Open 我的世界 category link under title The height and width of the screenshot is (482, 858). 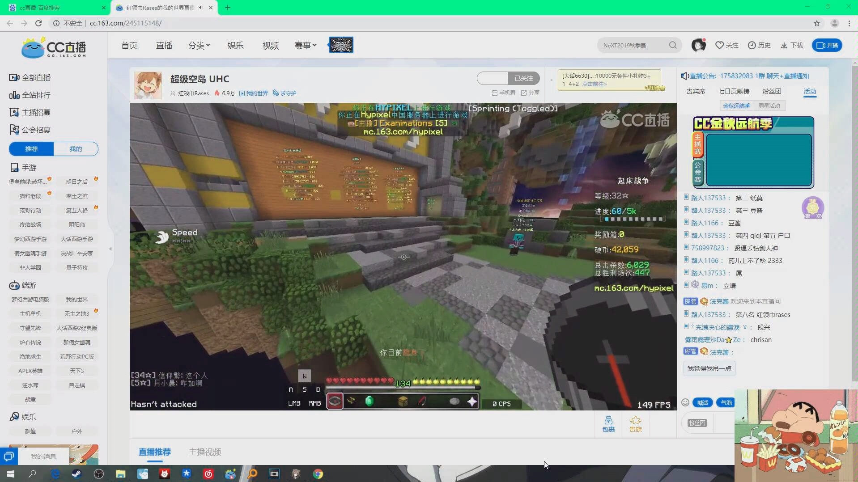[254, 93]
